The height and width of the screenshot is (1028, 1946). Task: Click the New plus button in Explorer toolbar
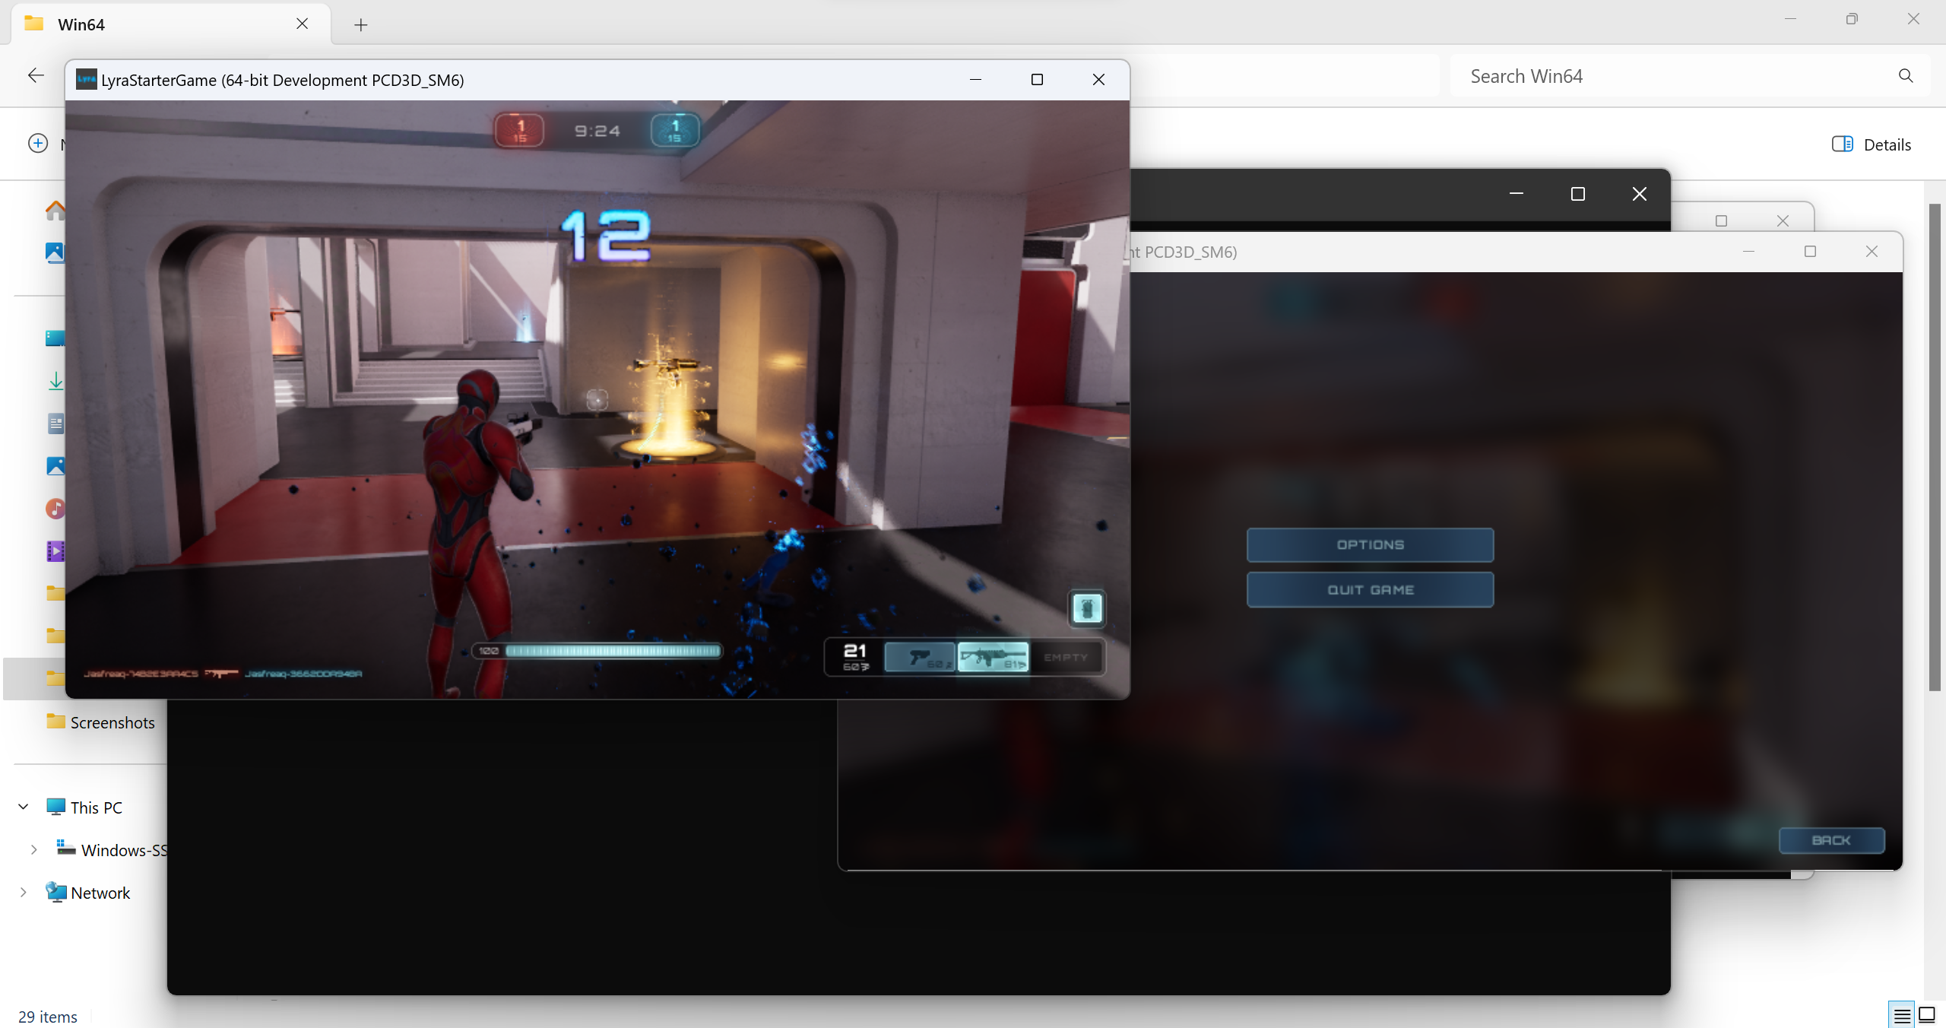pos(38,144)
